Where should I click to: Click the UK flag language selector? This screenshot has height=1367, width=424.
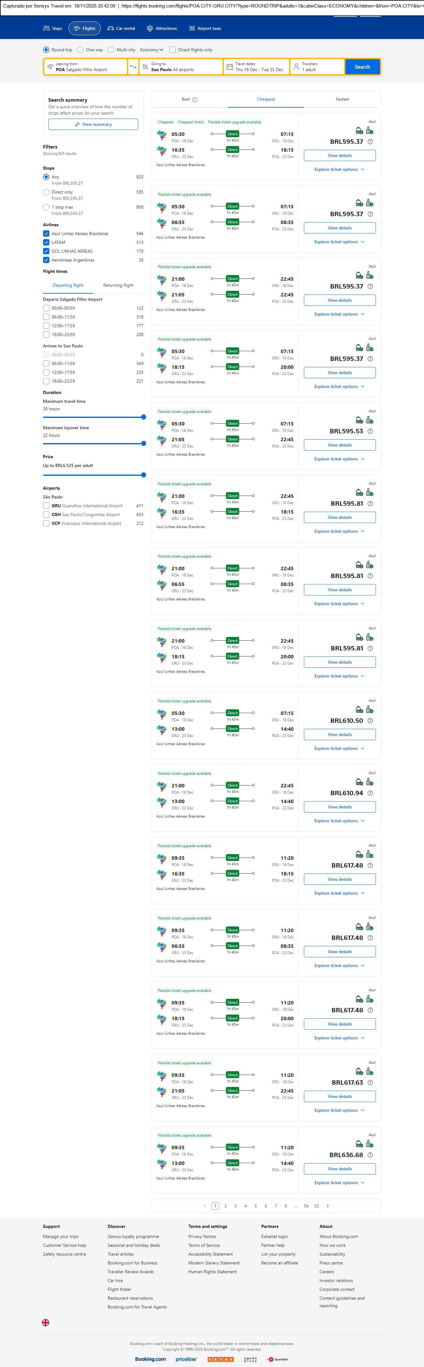coord(46,1322)
